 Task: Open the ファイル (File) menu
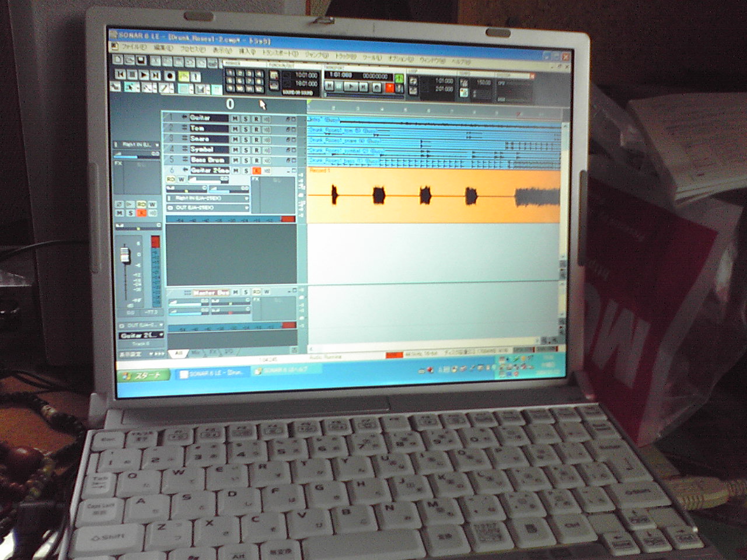click(133, 47)
